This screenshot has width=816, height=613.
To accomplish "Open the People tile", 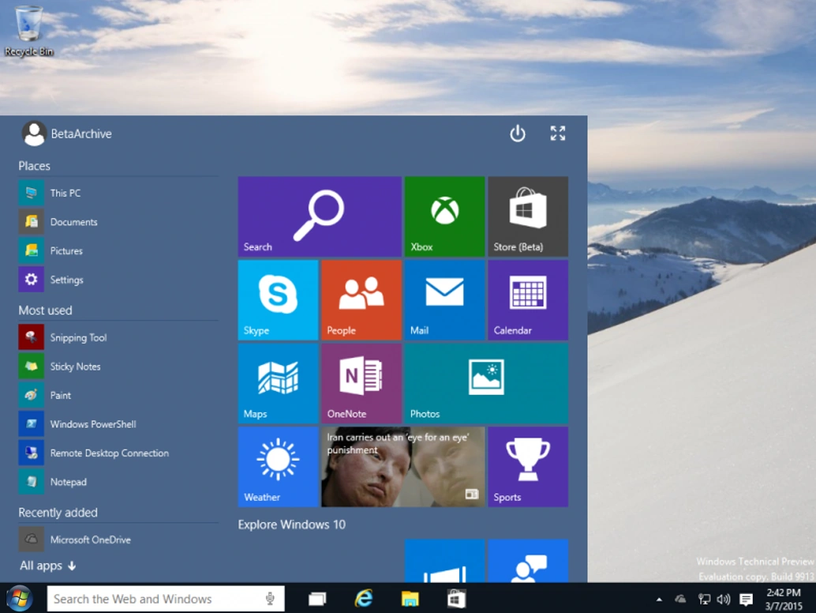I will pyautogui.click(x=361, y=300).
